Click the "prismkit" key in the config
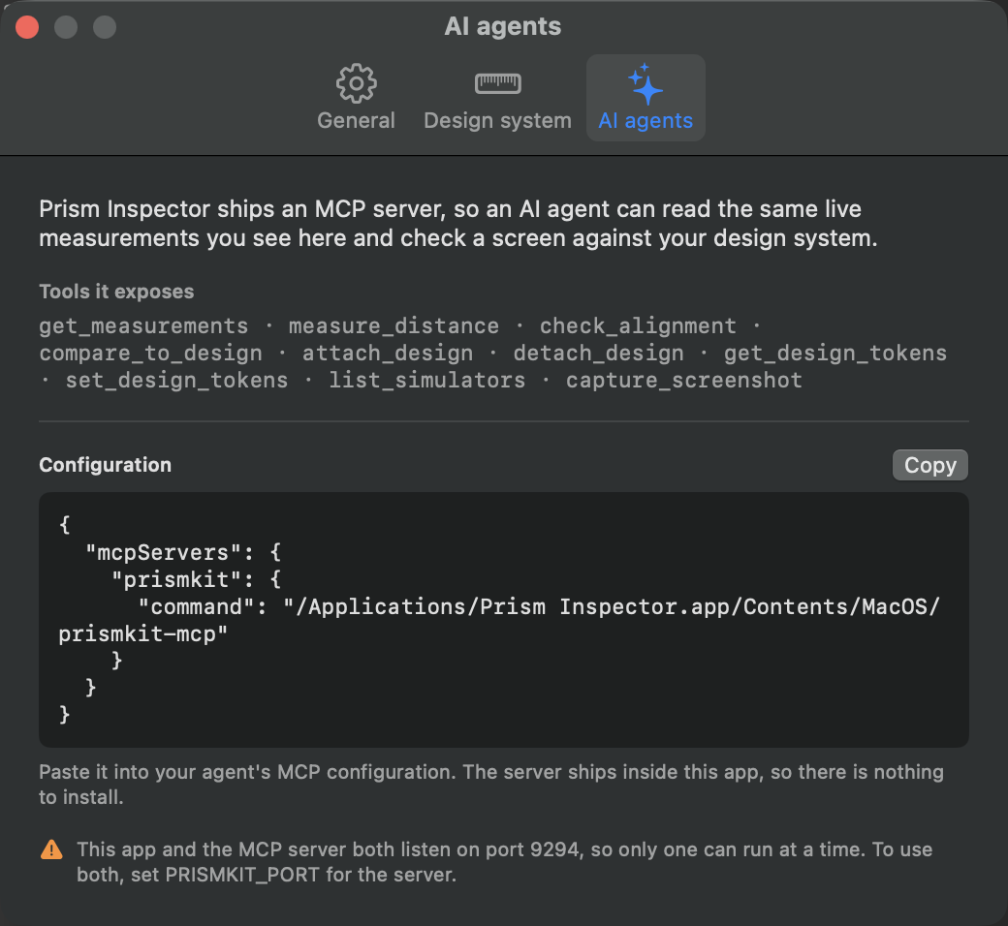Image resolution: width=1008 pixels, height=926 pixels. point(176,579)
